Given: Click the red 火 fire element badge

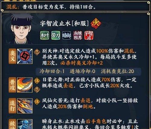Looking at the screenshot, I should click(x=96, y=23).
